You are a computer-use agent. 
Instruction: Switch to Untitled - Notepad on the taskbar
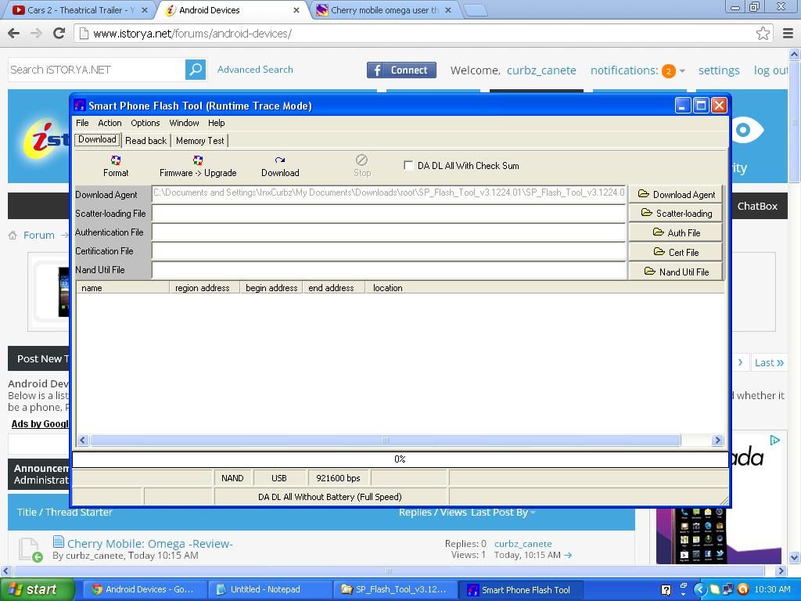(270, 590)
